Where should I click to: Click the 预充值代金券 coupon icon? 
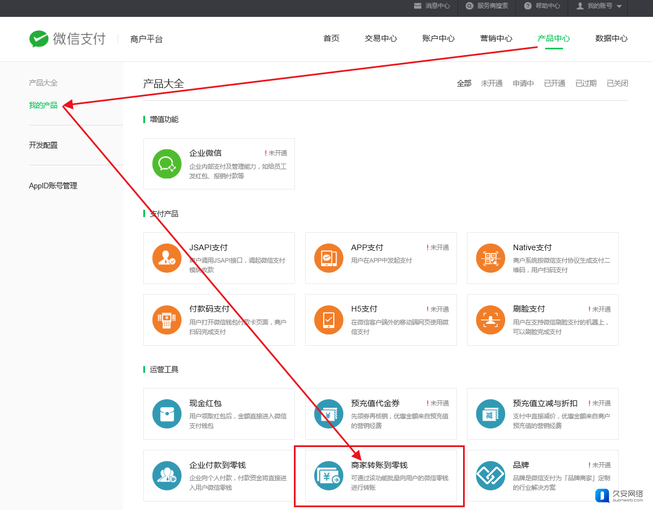[329, 414]
